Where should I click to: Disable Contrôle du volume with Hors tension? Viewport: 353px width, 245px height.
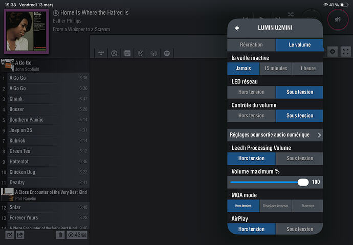coord(251,116)
